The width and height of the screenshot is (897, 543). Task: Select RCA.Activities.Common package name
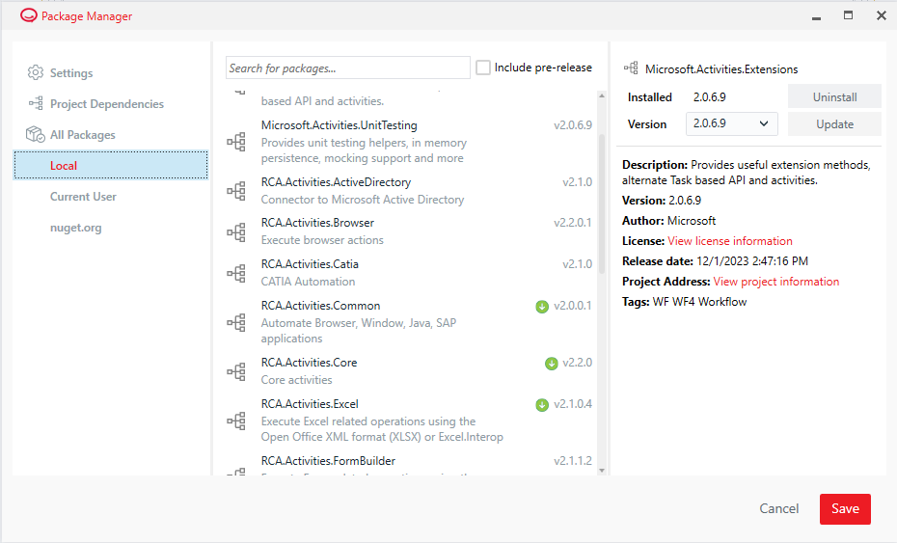pyautogui.click(x=320, y=306)
